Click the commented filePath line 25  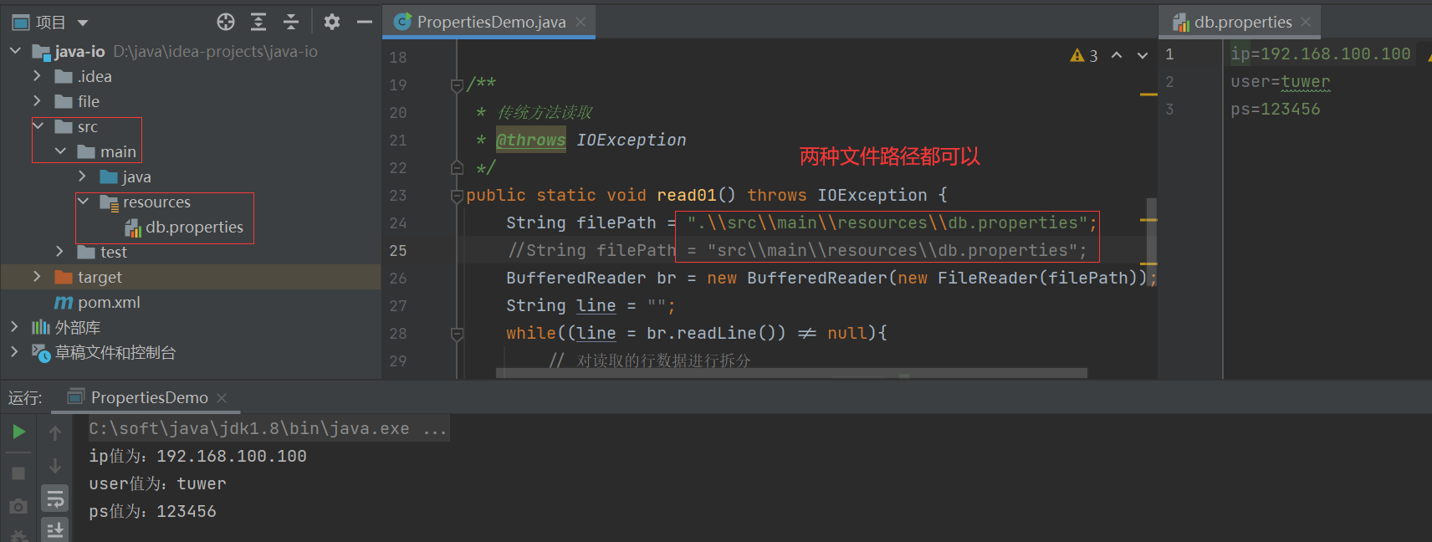tap(796, 250)
